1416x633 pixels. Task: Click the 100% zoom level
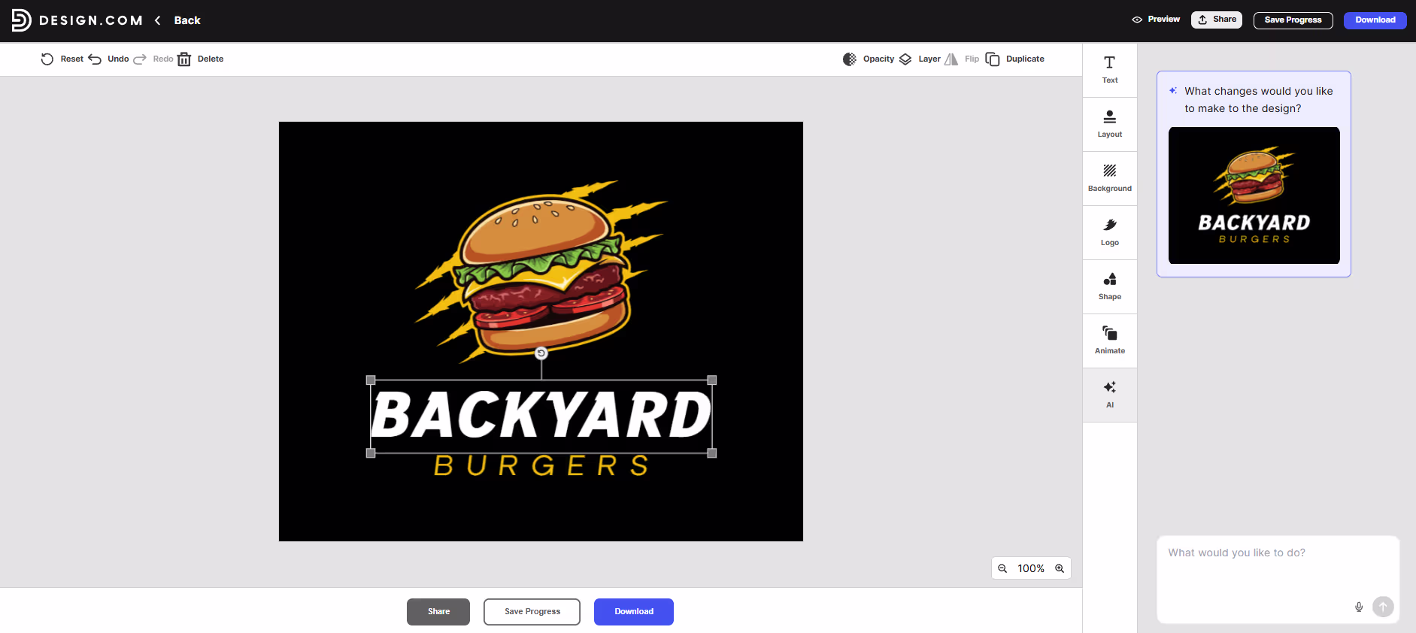(x=1031, y=568)
